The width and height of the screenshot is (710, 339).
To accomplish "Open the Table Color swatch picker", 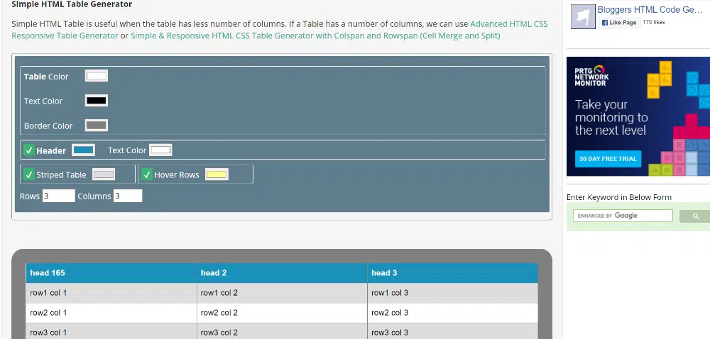I will (96, 76).
